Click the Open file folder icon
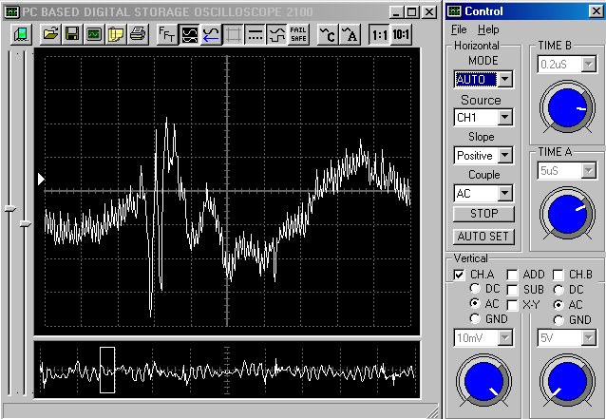The width and height of the screenshot is (606, 419). click(50, 34)
